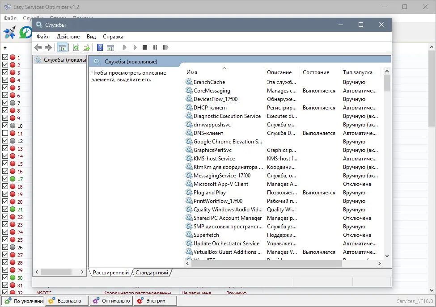Click the Start Service play icon

(125, 47)
